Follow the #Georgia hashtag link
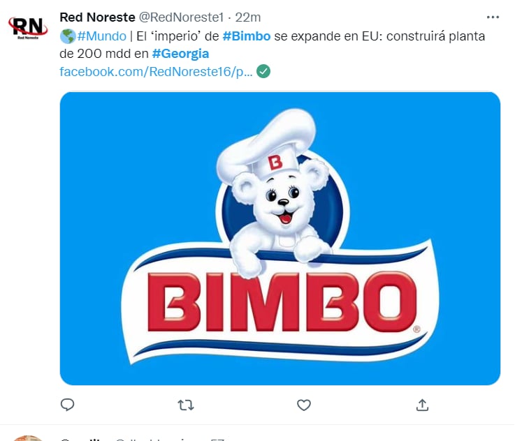The width and height of the screenshot is (515, 441). [181, 54]
